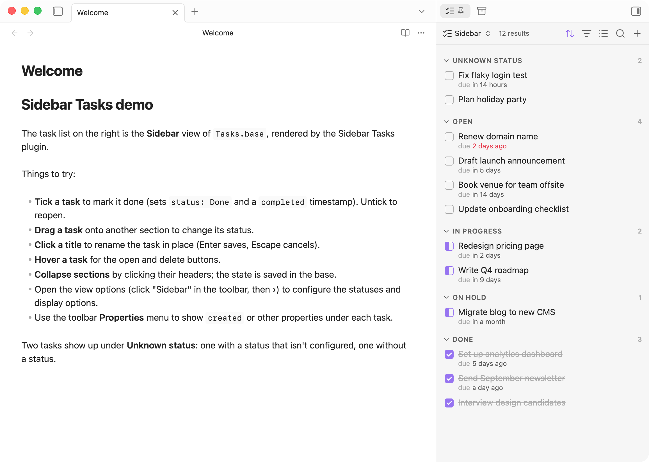The width and height of the screenshot is (649, 462).
Task: Untick Send September newsletter task
Action: click(449, 379)
